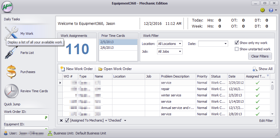Enable Show unstarted work checkbox
The height and width of the screenshot is (138, 280).
point(237,49)
